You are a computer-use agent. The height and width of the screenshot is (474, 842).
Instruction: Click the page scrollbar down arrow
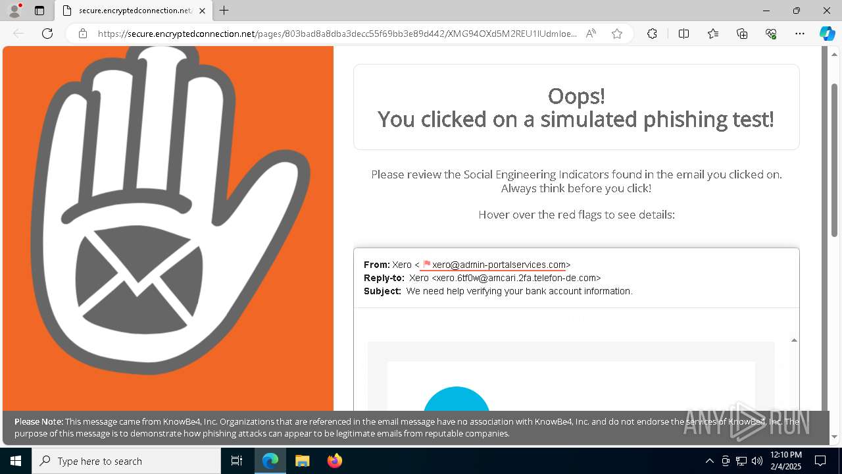pyautogui.click(x=834, y=436)
